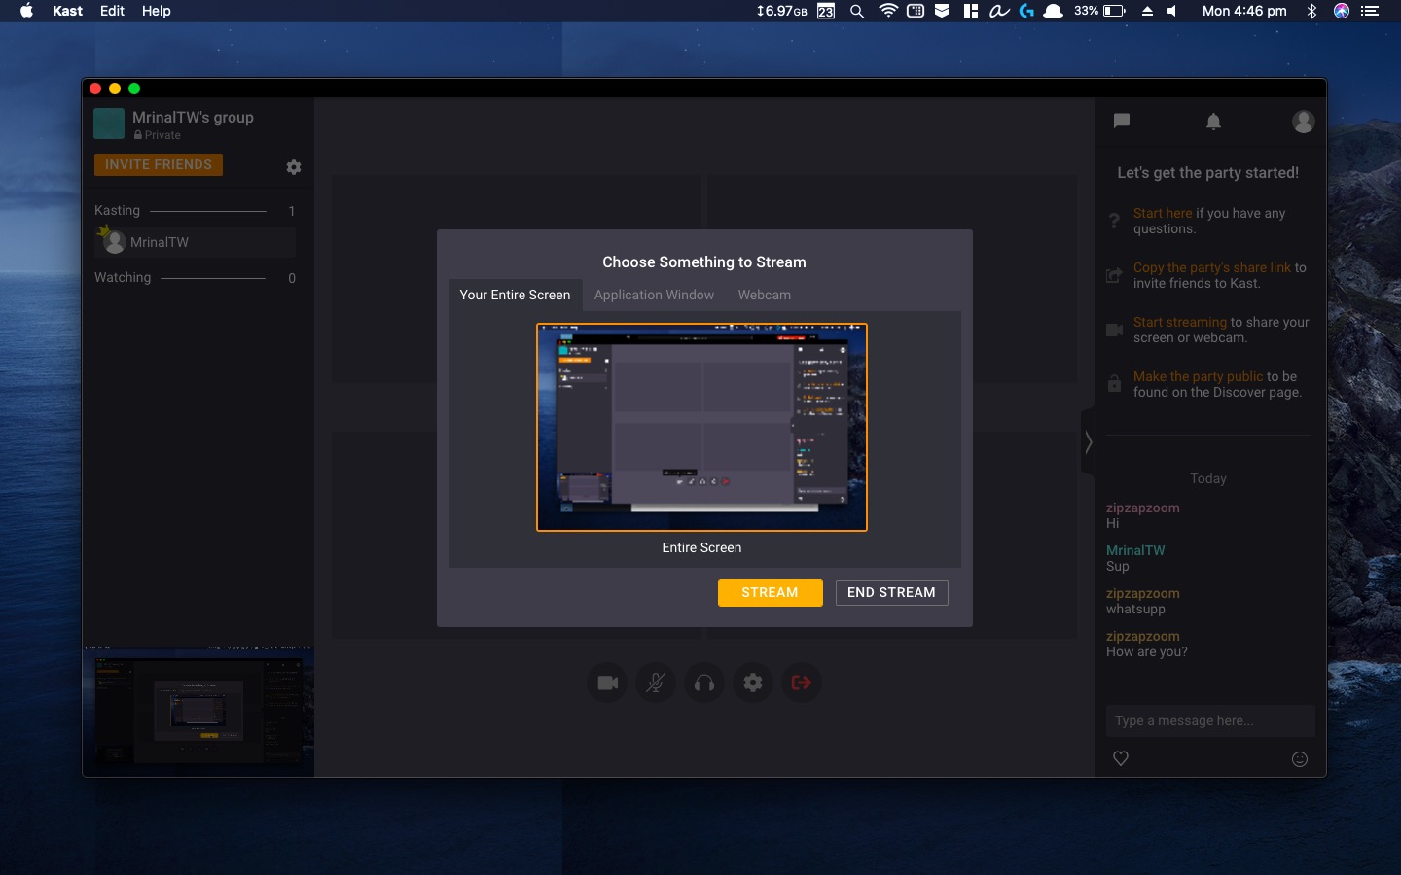Select the Entire Screen thumbnail
The image size is (1401, 875).
pyautogui.click(x=701, y=427)
